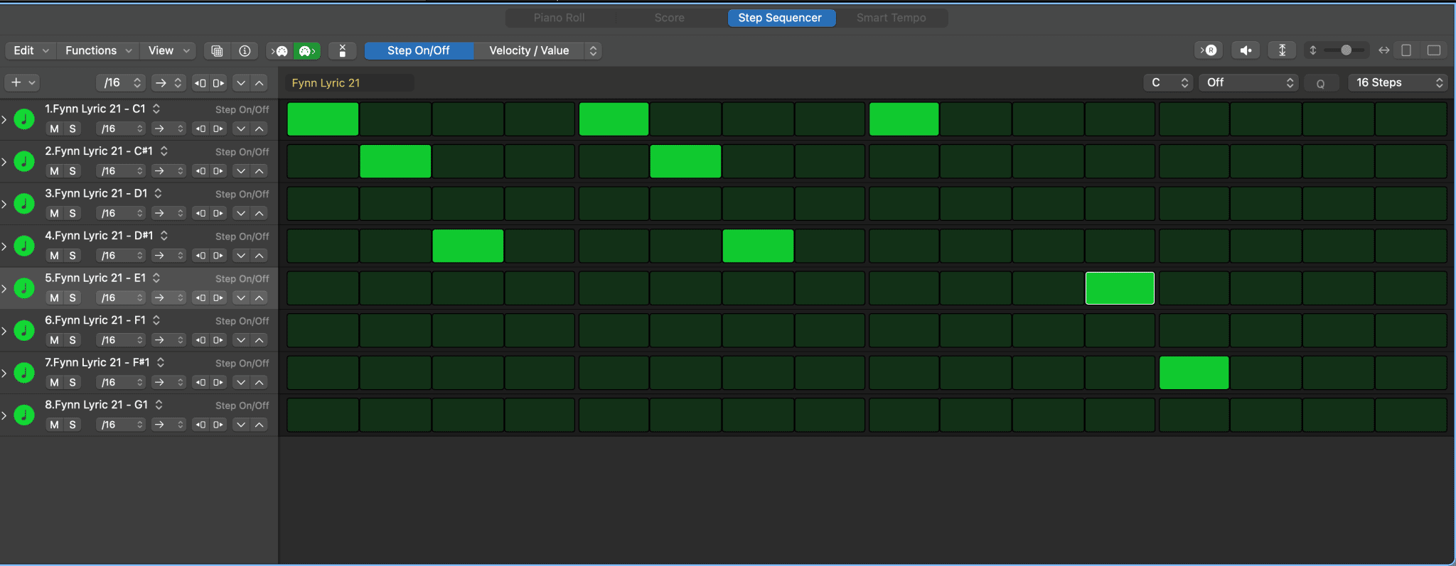Enable the last step in G1 row

(x=1410, y=415)
